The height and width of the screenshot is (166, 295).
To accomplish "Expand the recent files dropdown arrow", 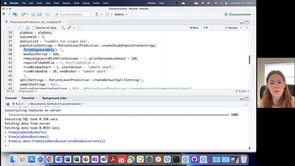I will coord(28,14).
